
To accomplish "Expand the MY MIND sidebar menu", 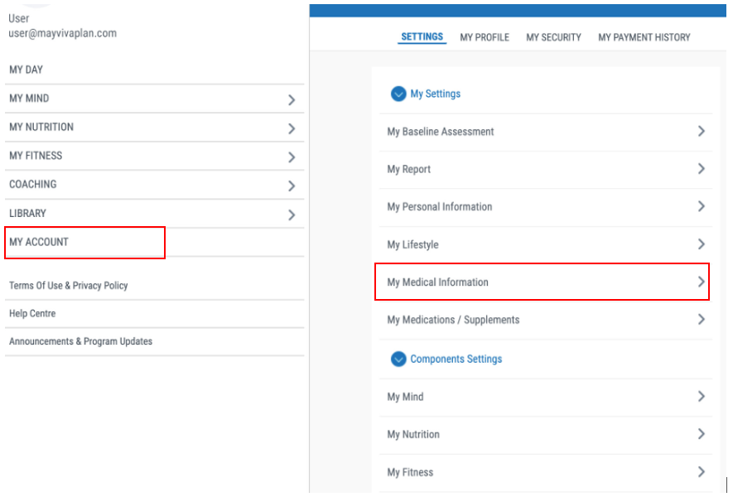I will 291,100.
